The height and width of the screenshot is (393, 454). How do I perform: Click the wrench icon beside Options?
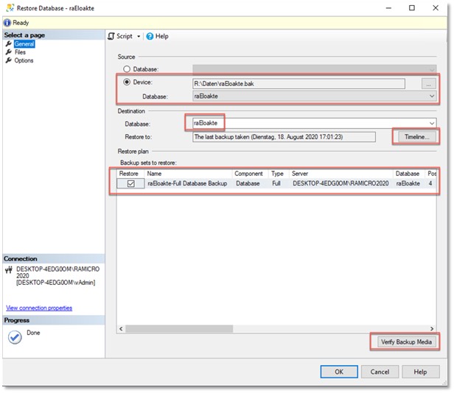click(9, 60)
